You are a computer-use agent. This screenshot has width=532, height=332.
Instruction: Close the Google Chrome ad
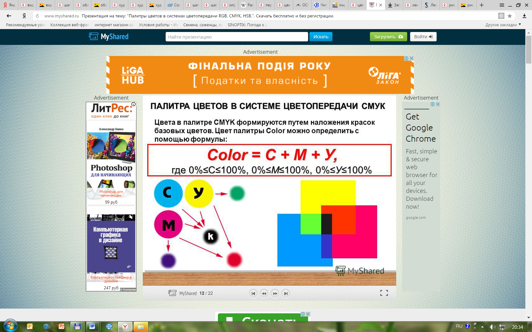438,104
